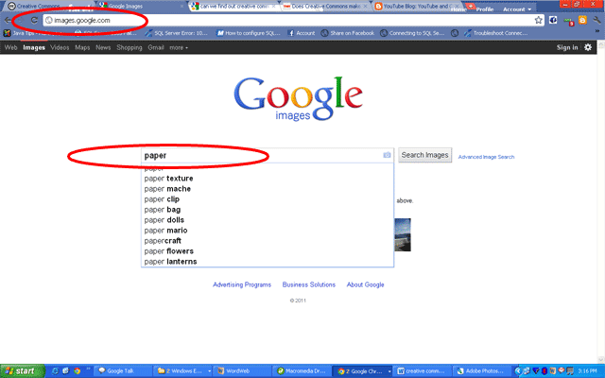Select News in the Google bar
The width and height of the screenshot is (605, 378).
point(103,47)
